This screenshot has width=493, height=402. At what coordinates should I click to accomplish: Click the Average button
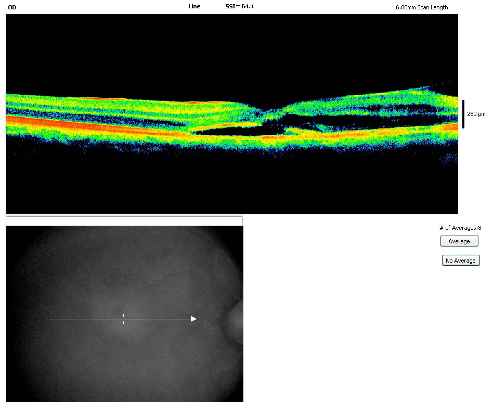click(459, 241)
